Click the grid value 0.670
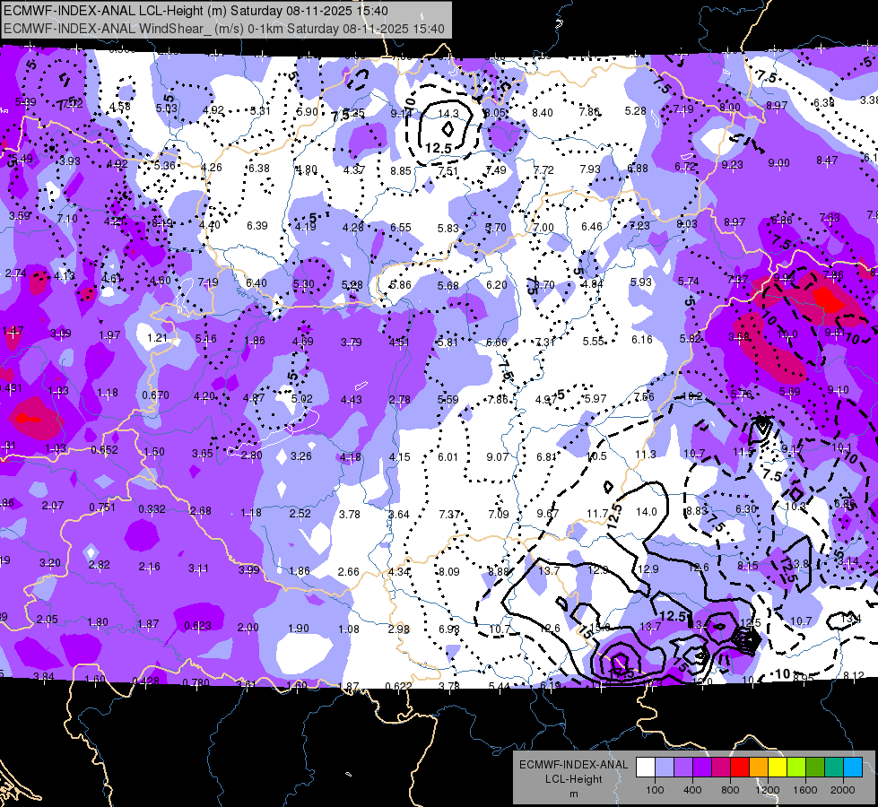Screen dimensions: 878x807 pyautogui.click(x=156, y=395)
